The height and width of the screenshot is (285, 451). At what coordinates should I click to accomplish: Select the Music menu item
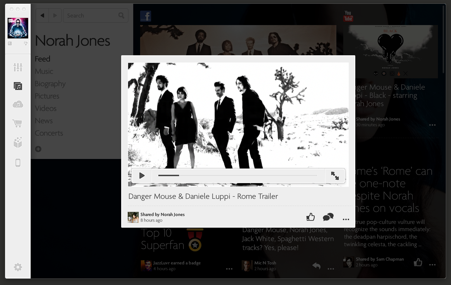point(44,71)
